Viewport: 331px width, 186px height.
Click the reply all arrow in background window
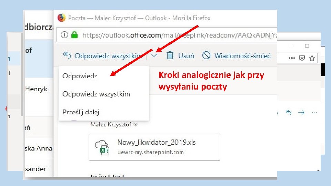(288, 112)
